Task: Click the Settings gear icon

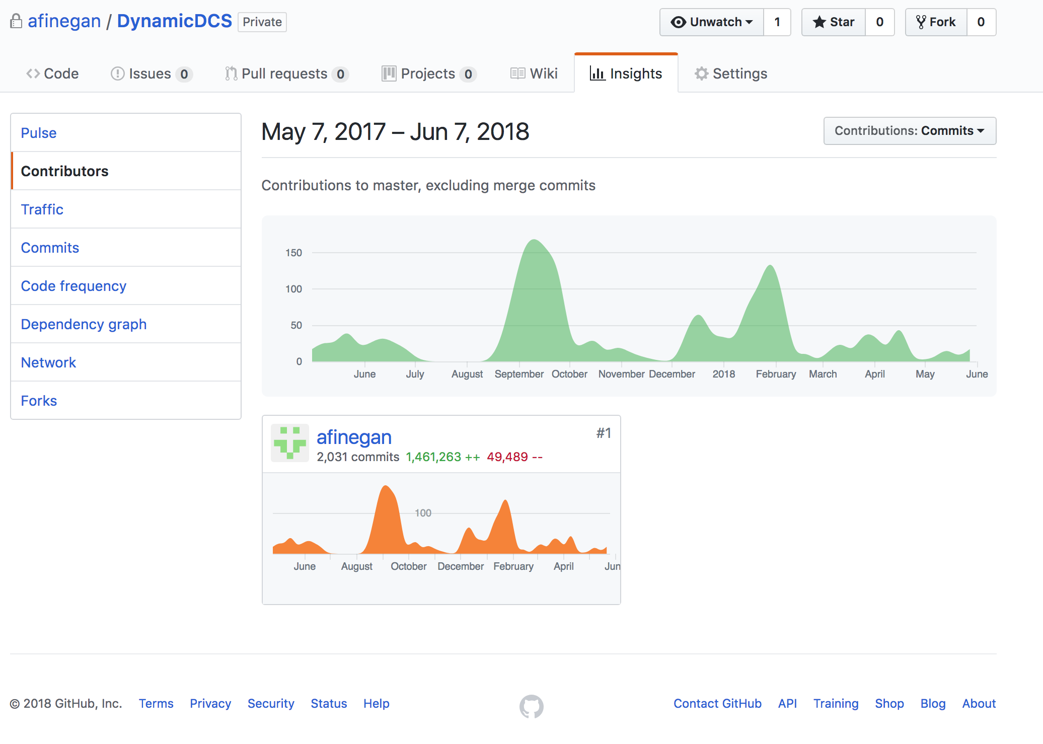Action: [702, 73]
